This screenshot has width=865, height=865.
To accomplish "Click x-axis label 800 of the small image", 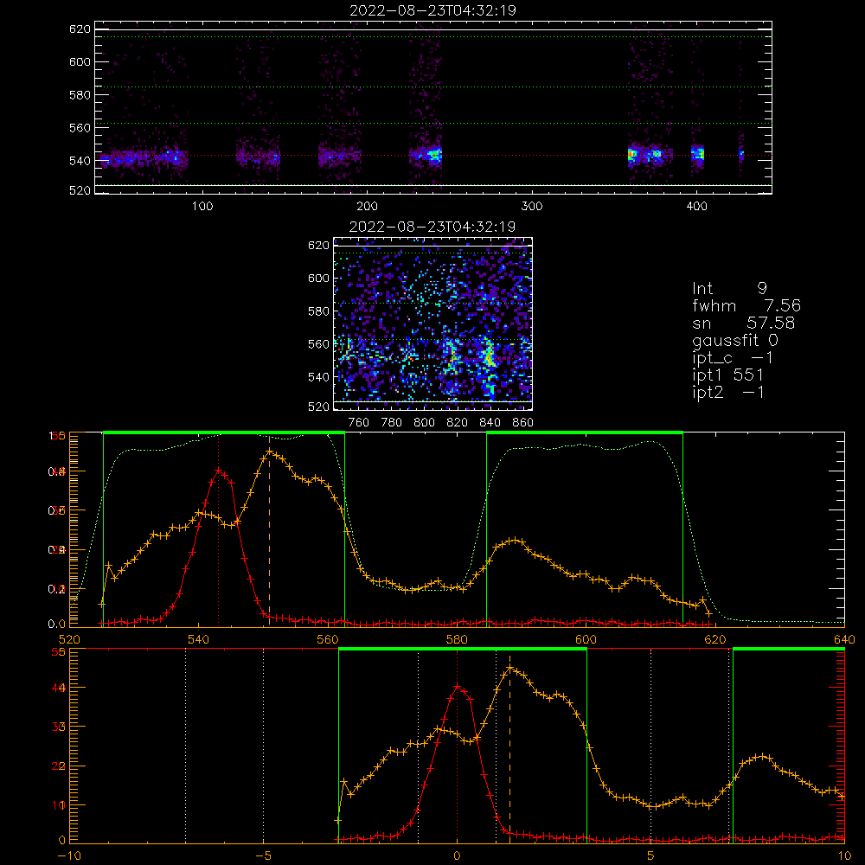I will pos(424,423).
